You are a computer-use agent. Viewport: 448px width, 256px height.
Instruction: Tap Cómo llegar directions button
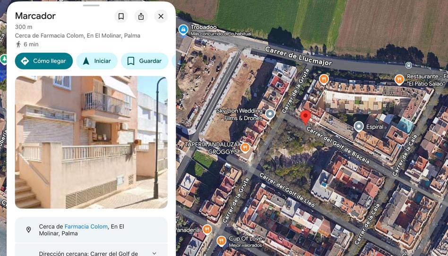tap(44, 61)
